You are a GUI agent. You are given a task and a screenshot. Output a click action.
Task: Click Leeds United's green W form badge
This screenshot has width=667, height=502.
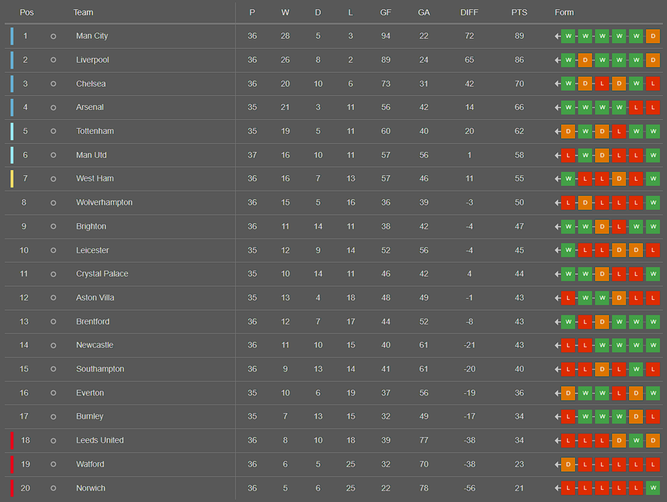pos(636,441)
